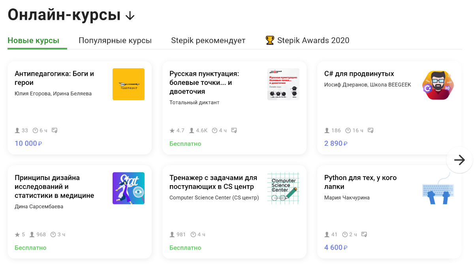Click certificate icon on Русская пунктуация card

[234, 130]
